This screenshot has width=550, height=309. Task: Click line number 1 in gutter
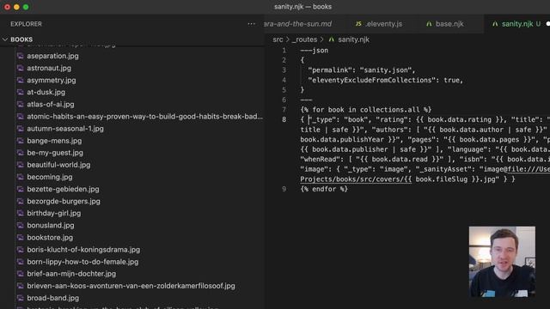[x=284, y=51]
